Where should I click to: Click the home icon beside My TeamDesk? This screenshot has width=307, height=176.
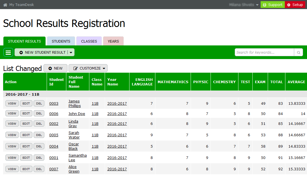(x=5, y=5)
